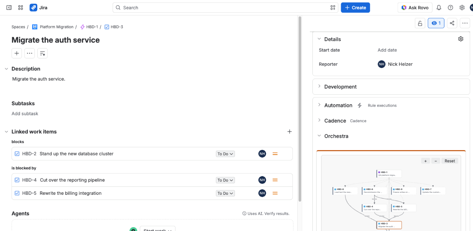Collapse the Details panel

(319, 39)
